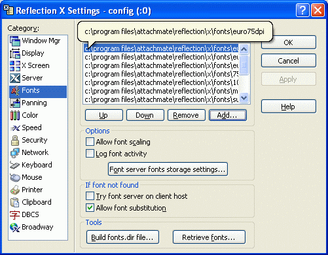Open Font server fonts storage settings
This screenshot has width=328, height=255.
(x=168, y=169)
